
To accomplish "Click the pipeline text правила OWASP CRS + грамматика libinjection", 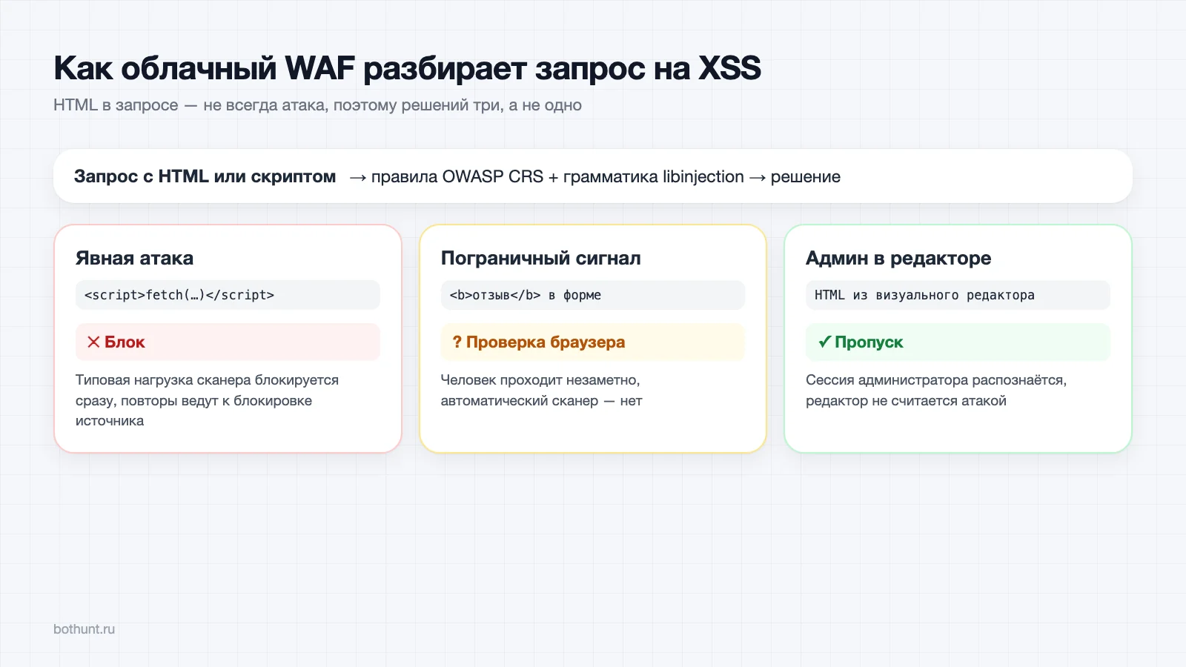I will [x=557, y=176].
